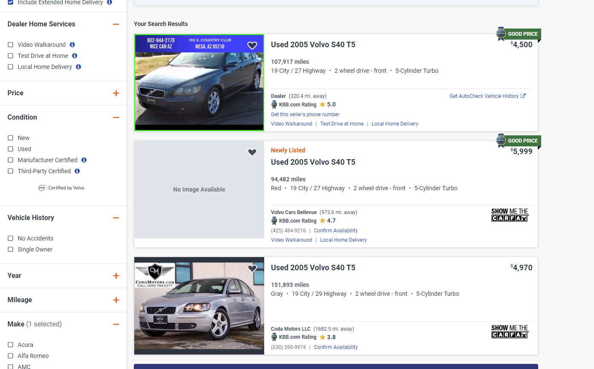Click heart icon on Coda Motors listing
This screenshot has height=369, width=594.
pos(252,269)
